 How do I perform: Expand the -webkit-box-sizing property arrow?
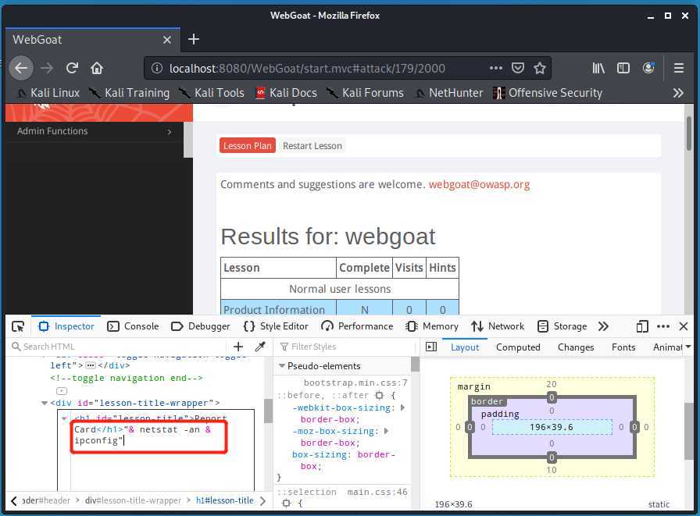pyautogui.click(x=402, y=407)
